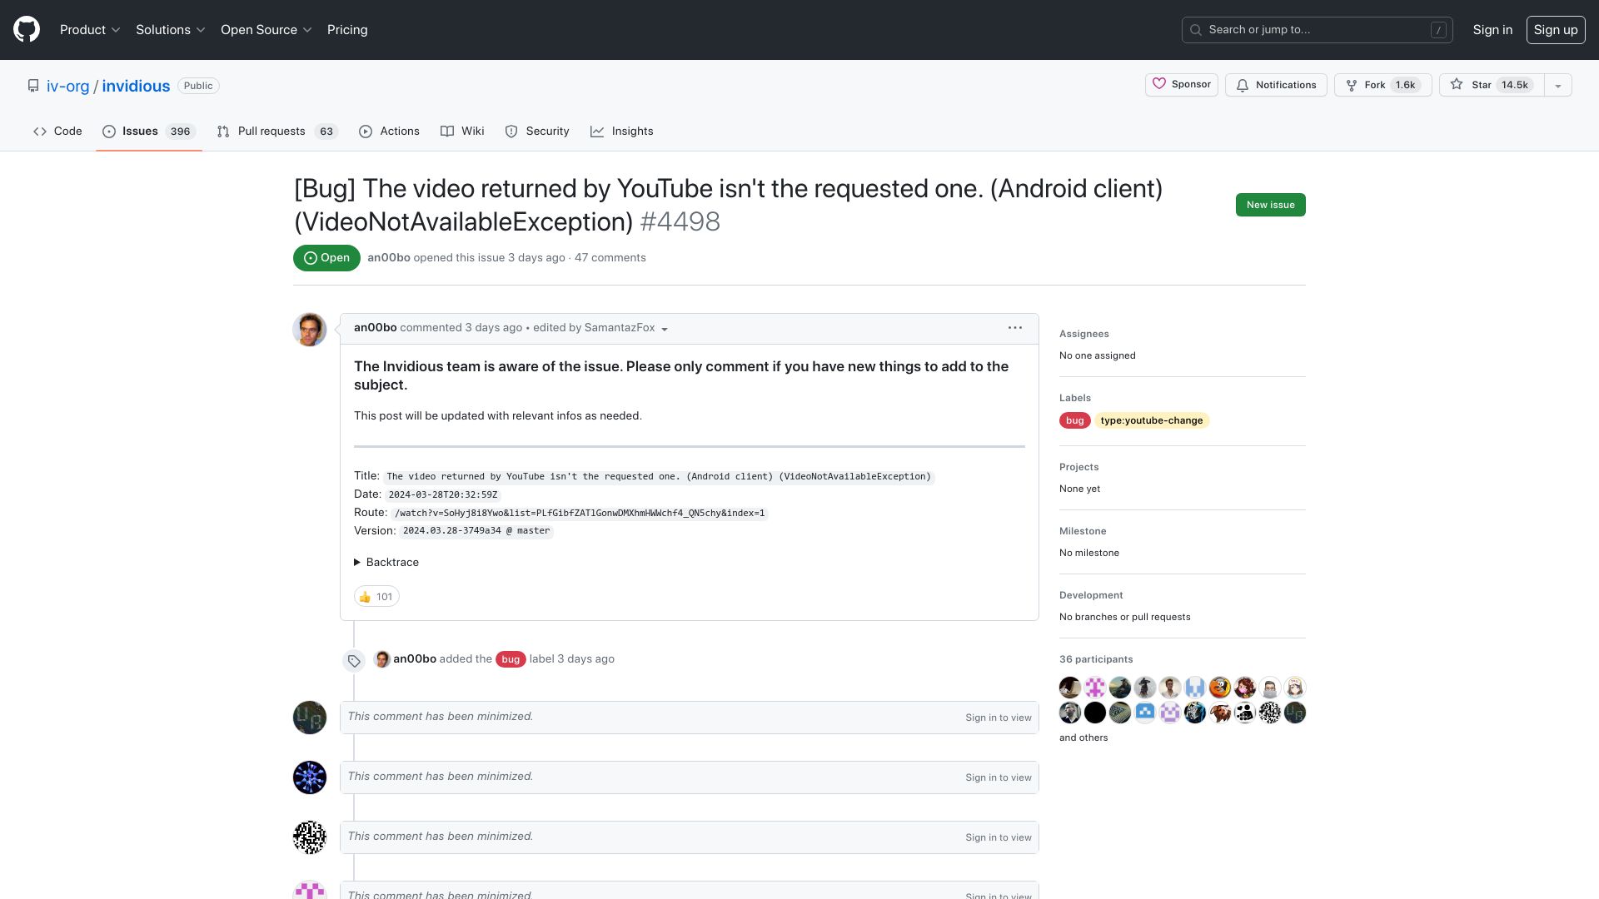Click Sign in to view third minimized comment
1599x899 pixels.
[x=998, y=837]
